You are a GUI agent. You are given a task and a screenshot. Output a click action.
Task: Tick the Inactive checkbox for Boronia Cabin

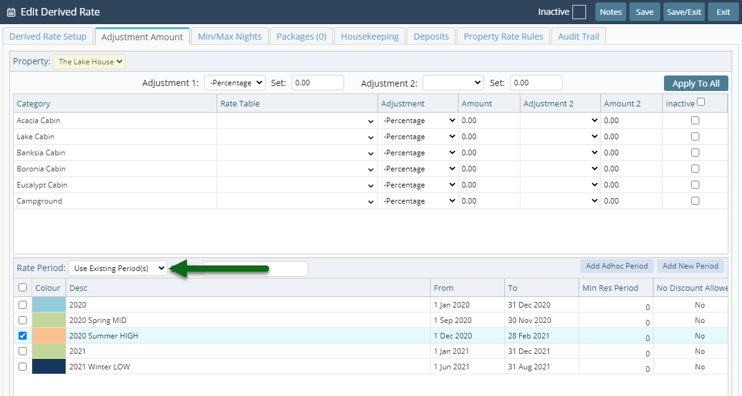(695, 169)
